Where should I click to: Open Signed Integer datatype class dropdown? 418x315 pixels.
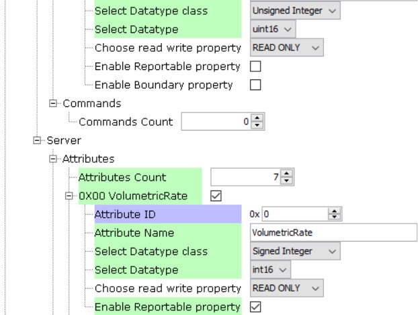click(294, 252)
